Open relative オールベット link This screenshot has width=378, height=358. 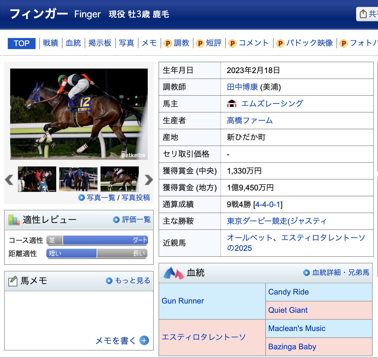click(x=250, y=238)
